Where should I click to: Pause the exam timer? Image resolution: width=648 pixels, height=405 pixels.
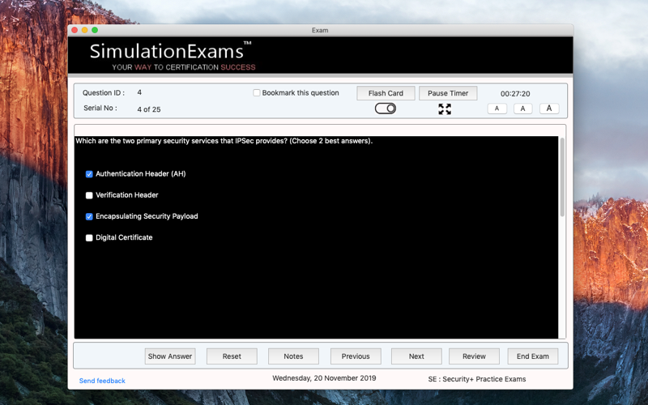click(448, 93)
